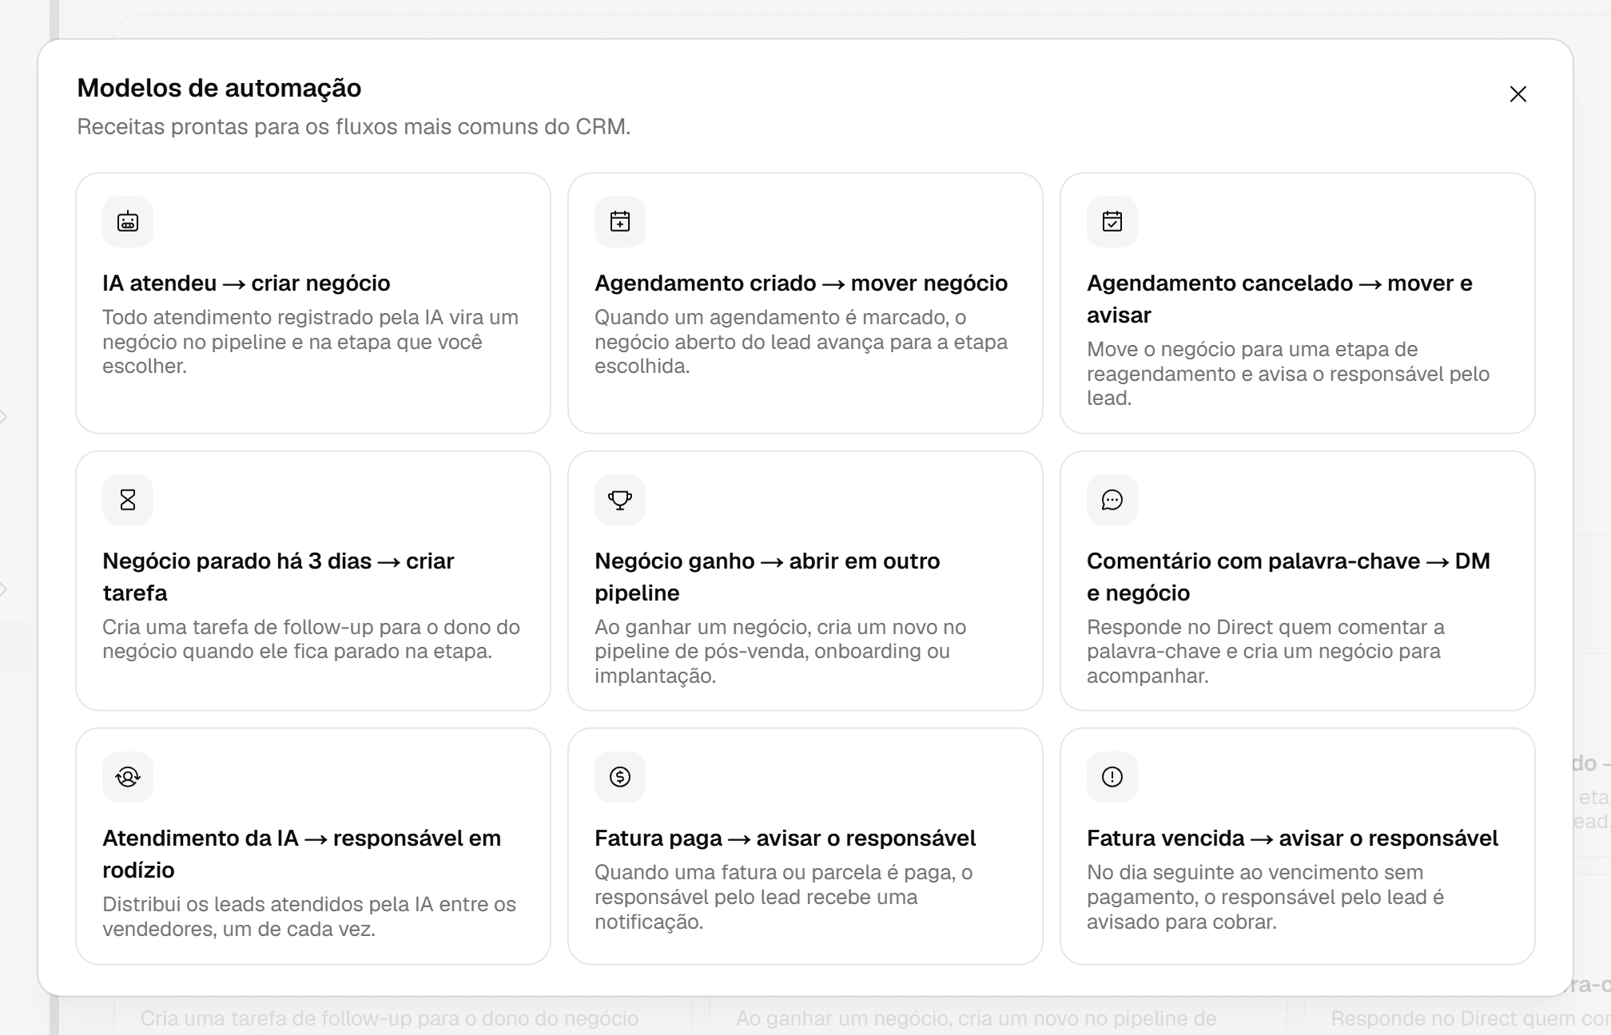Screen dimensions: 1611x1035
Task: Choose 'Comentário com palavra-chave → DM e negócio' title
Action: pyautogui.click(x=1288, y=577)
